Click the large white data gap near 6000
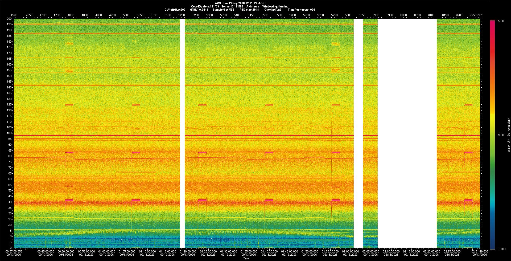Screen dimensions: 511x261 coord(407,133)
